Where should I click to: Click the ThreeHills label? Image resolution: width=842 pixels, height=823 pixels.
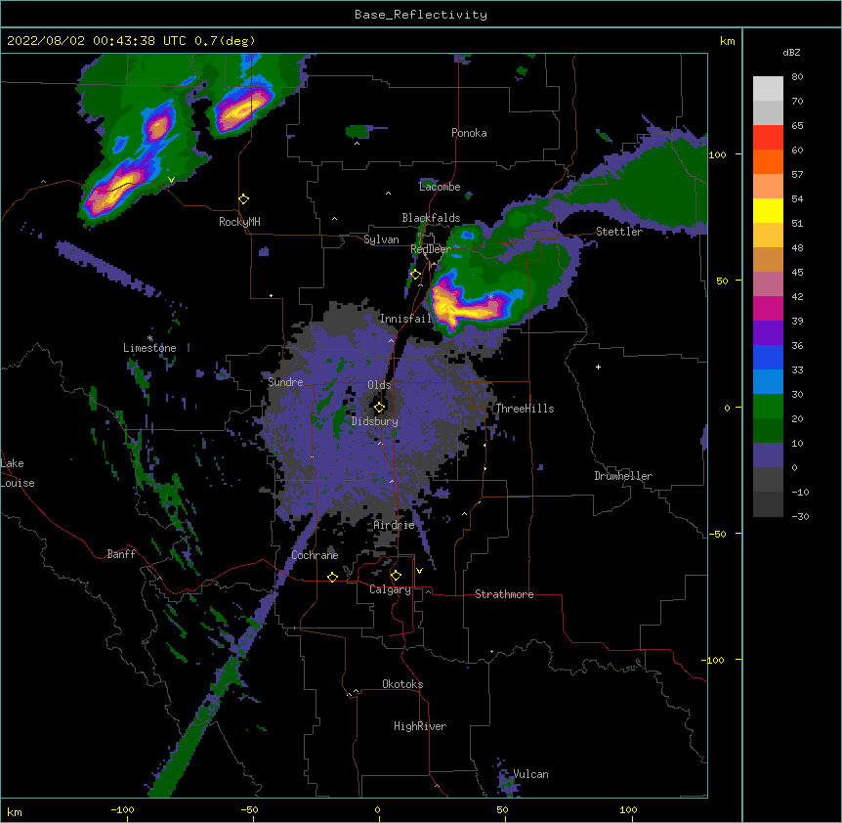click(525, 409)
